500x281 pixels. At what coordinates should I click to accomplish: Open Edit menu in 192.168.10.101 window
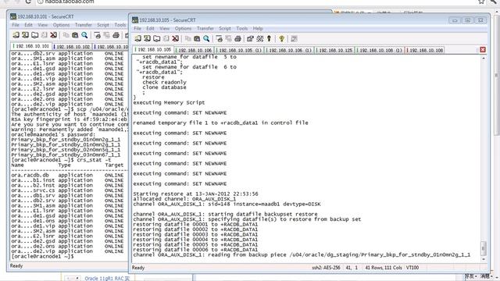coord(28,24)
